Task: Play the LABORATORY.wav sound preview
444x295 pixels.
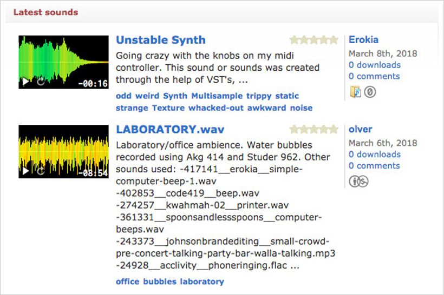Action: pyautogui.click(x=25, y=171)
